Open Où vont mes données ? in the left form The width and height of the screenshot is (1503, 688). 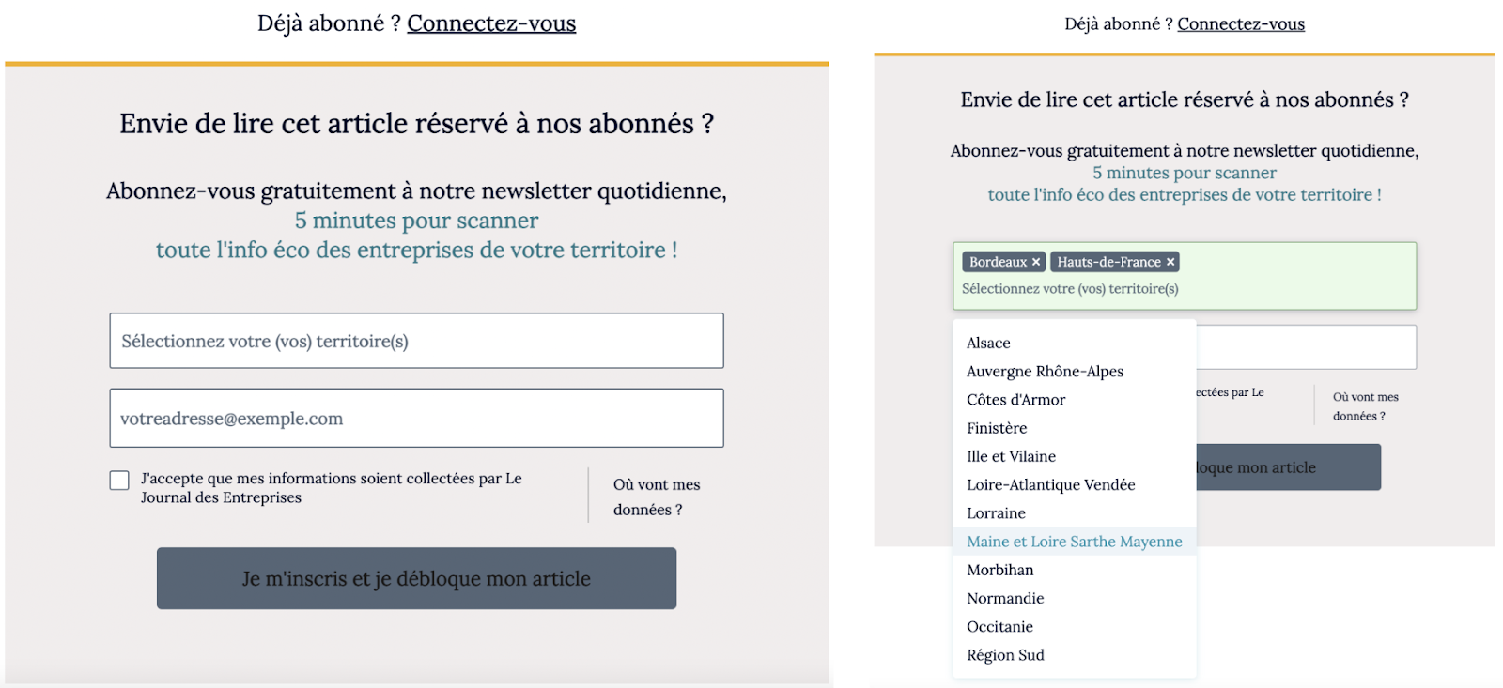point(657,497)
